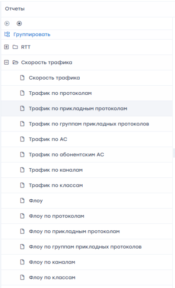
Task: Click the document icon next to Трафик по каналам
Action: [x=22, y=170]
